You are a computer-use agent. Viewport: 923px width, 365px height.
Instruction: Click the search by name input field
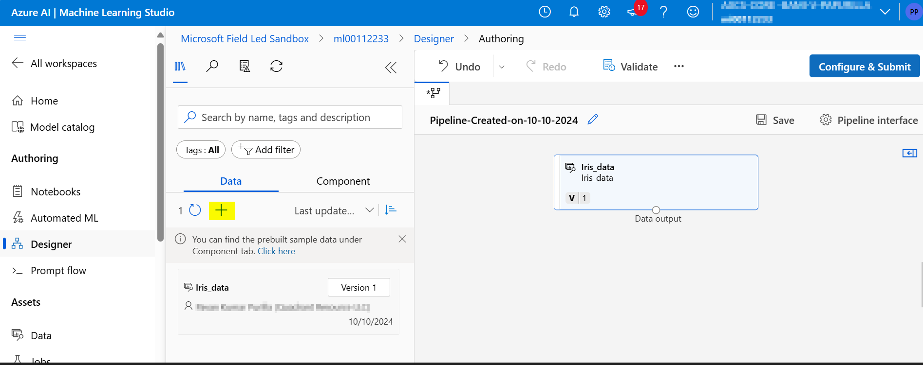point(290,117)
